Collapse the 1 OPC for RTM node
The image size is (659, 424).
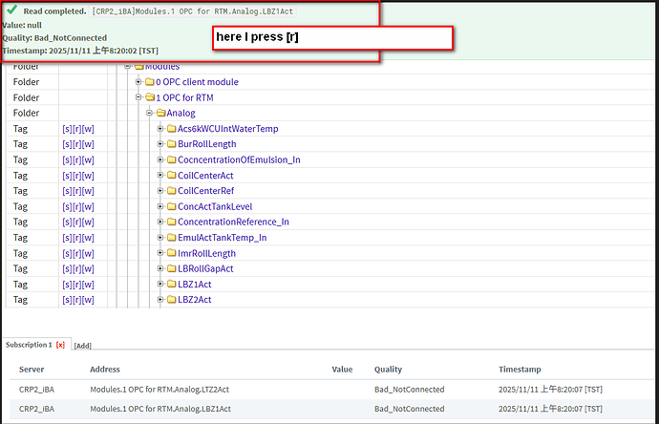138,97
